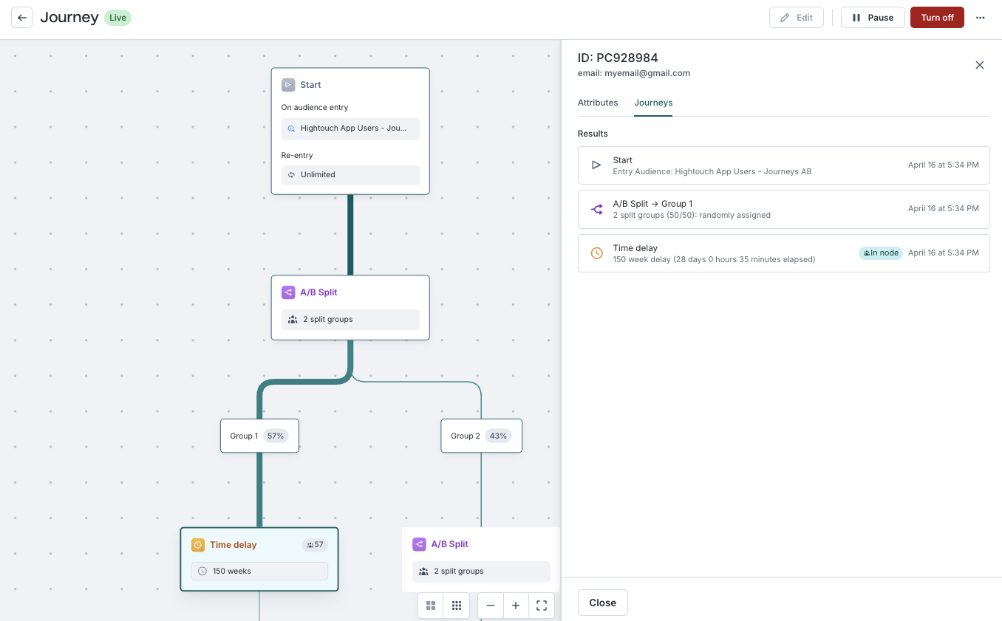The height and width of the screenshot is (621, 1002).
Task: Click the Hightouch App Users audience field
Action: tap(350, 128)
